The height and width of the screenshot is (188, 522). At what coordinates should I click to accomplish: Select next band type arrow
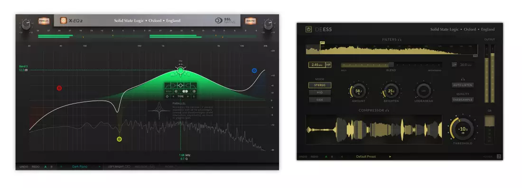[188, 96]
